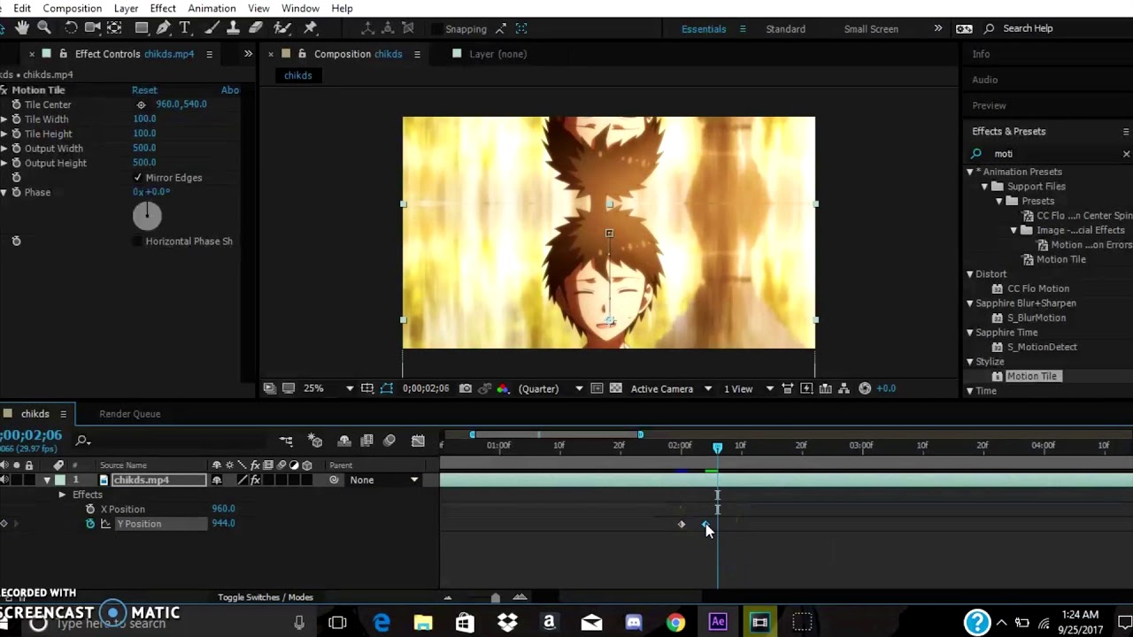
Task: Toggle X Position stopwatch keyframing
Action: pos(90,510)
